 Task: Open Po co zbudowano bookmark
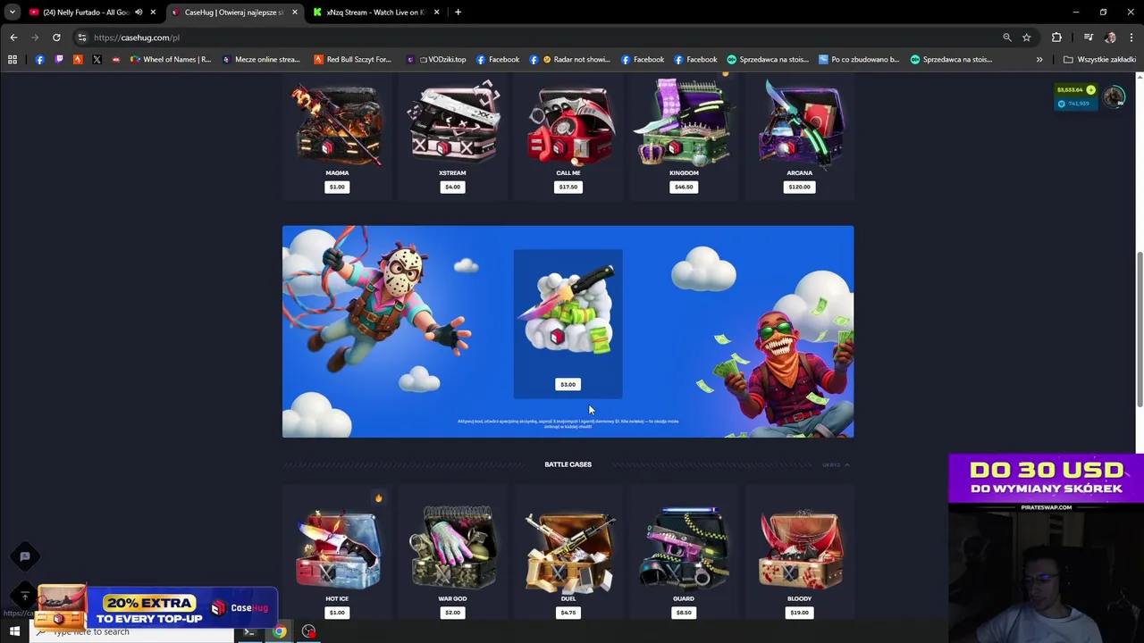pos(859,60)
